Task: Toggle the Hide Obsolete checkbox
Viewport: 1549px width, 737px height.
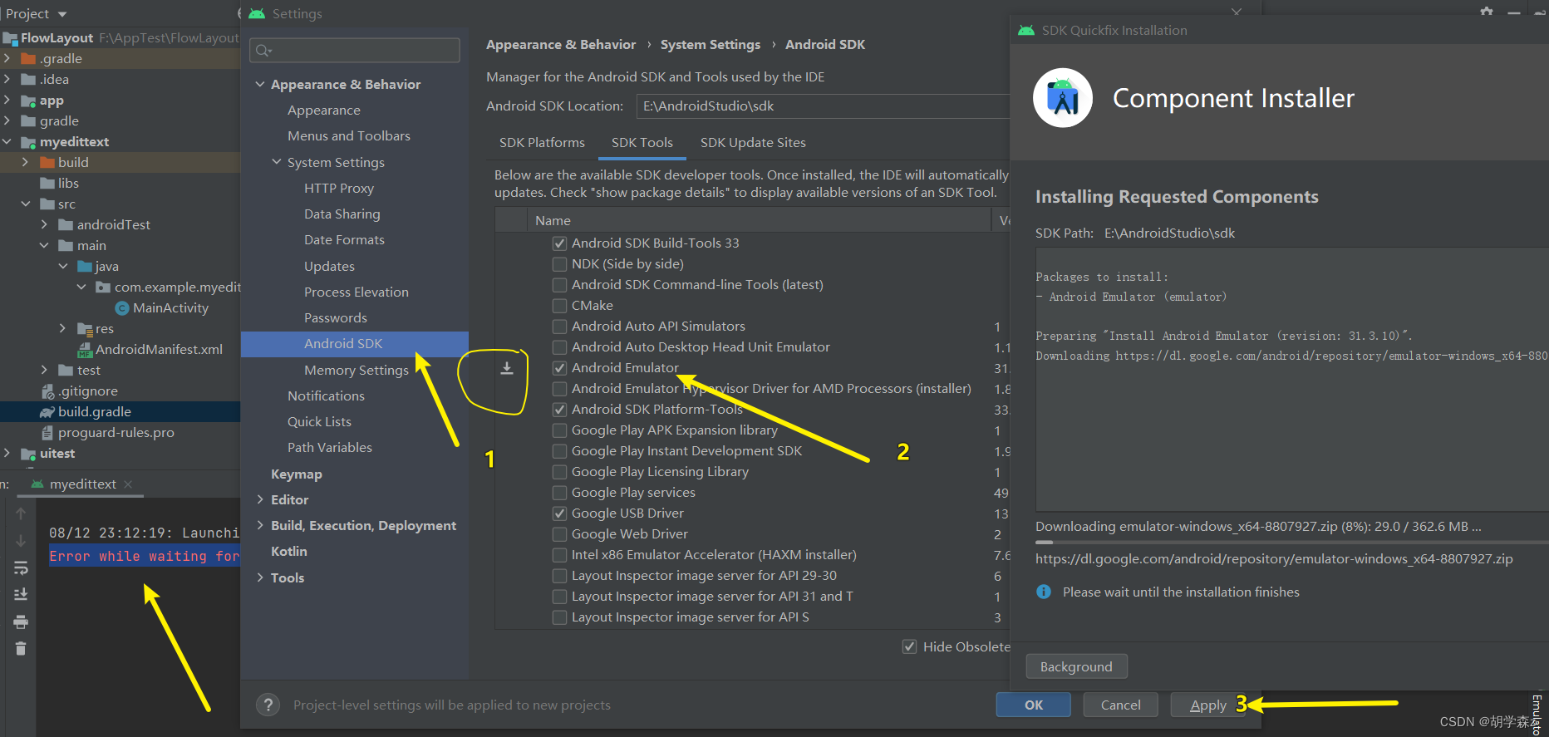Action: [x=910, y=646]
